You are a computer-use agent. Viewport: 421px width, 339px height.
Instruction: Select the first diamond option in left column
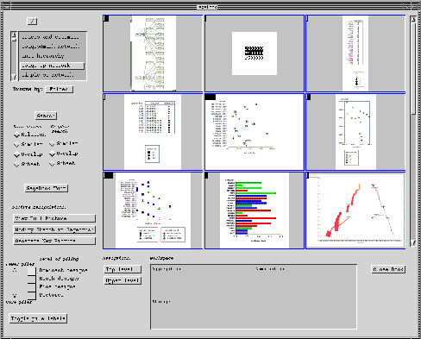pyautogui.click(x=16, y=135)
